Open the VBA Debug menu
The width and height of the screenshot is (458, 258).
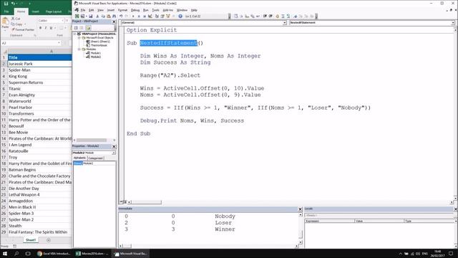(135, 10)
